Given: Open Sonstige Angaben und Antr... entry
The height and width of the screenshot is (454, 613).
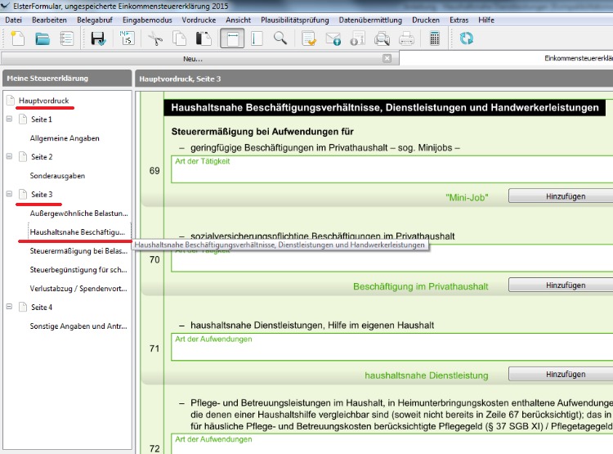Looking at the screenshot, I should pos(78,326).
